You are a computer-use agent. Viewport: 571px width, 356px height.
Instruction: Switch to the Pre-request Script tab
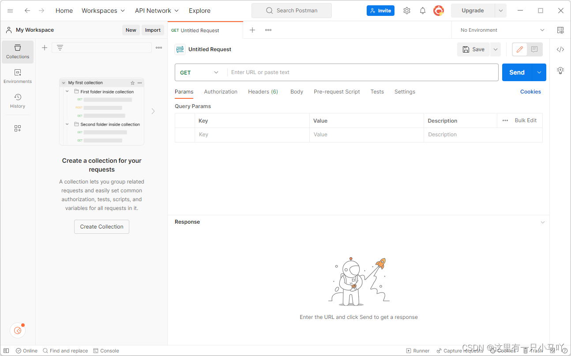pyautogui.click(x=337, y=92)
